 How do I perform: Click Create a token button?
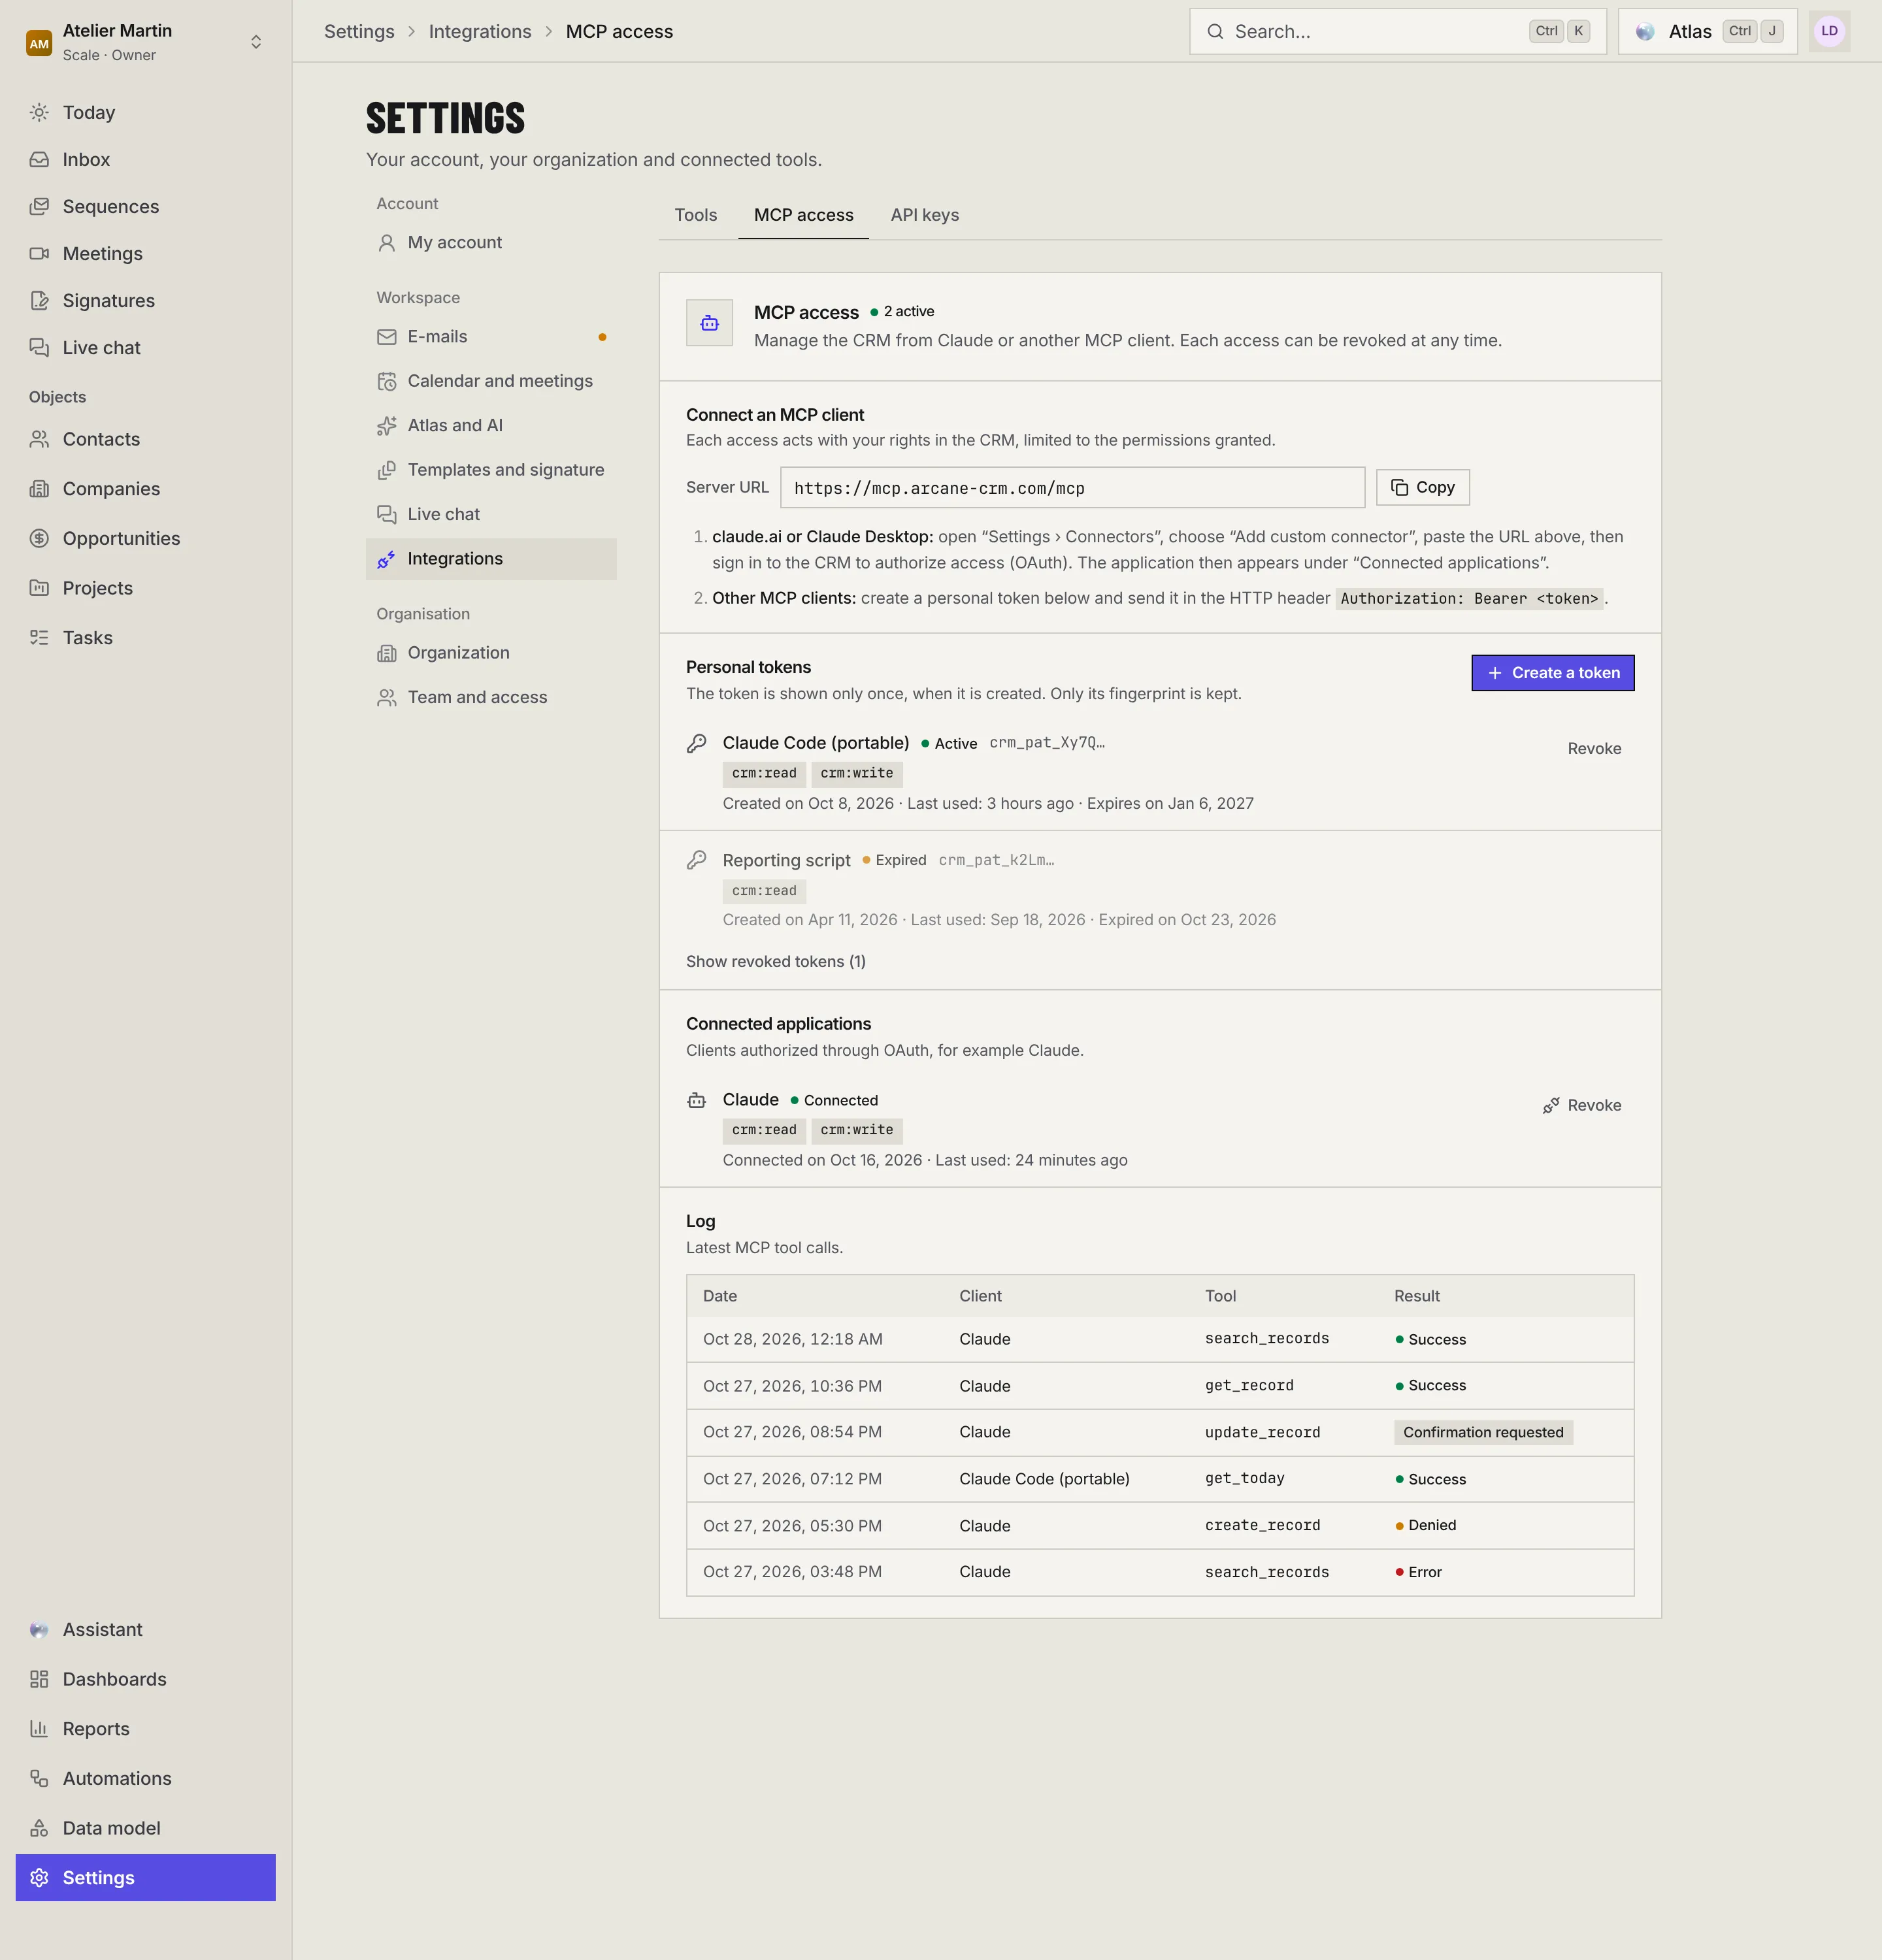(x=1553, y=673)
